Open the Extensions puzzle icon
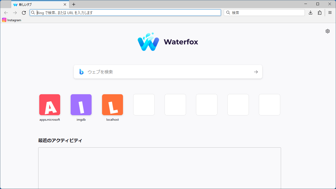This screenshot has width=336, height=189. pyautogui.click(x=320, y=13)
